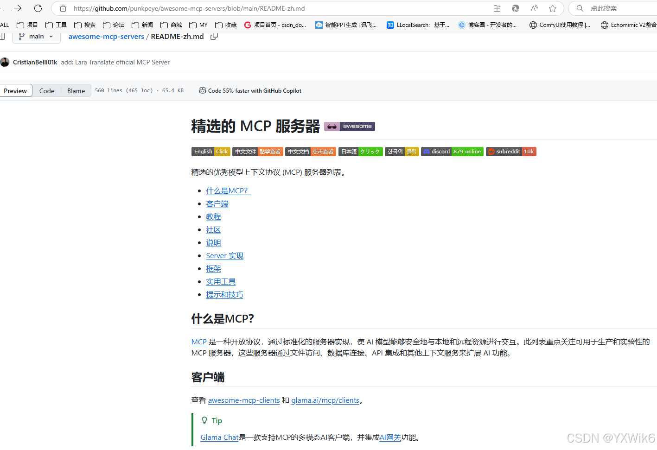This screenshot has width=657, height=450.
Task: Expand the main branch dropdown
Action: (36, 37)
